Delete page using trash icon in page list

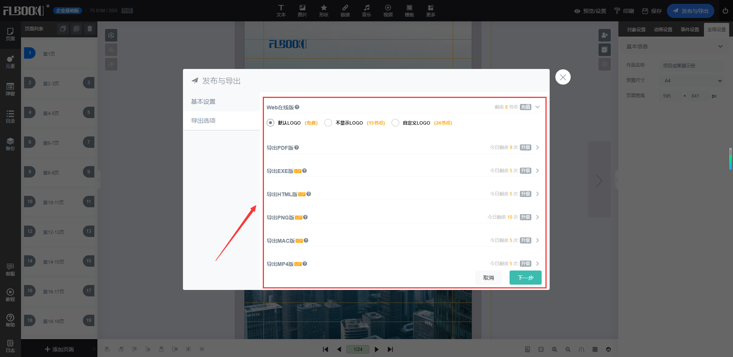[90, 29]
